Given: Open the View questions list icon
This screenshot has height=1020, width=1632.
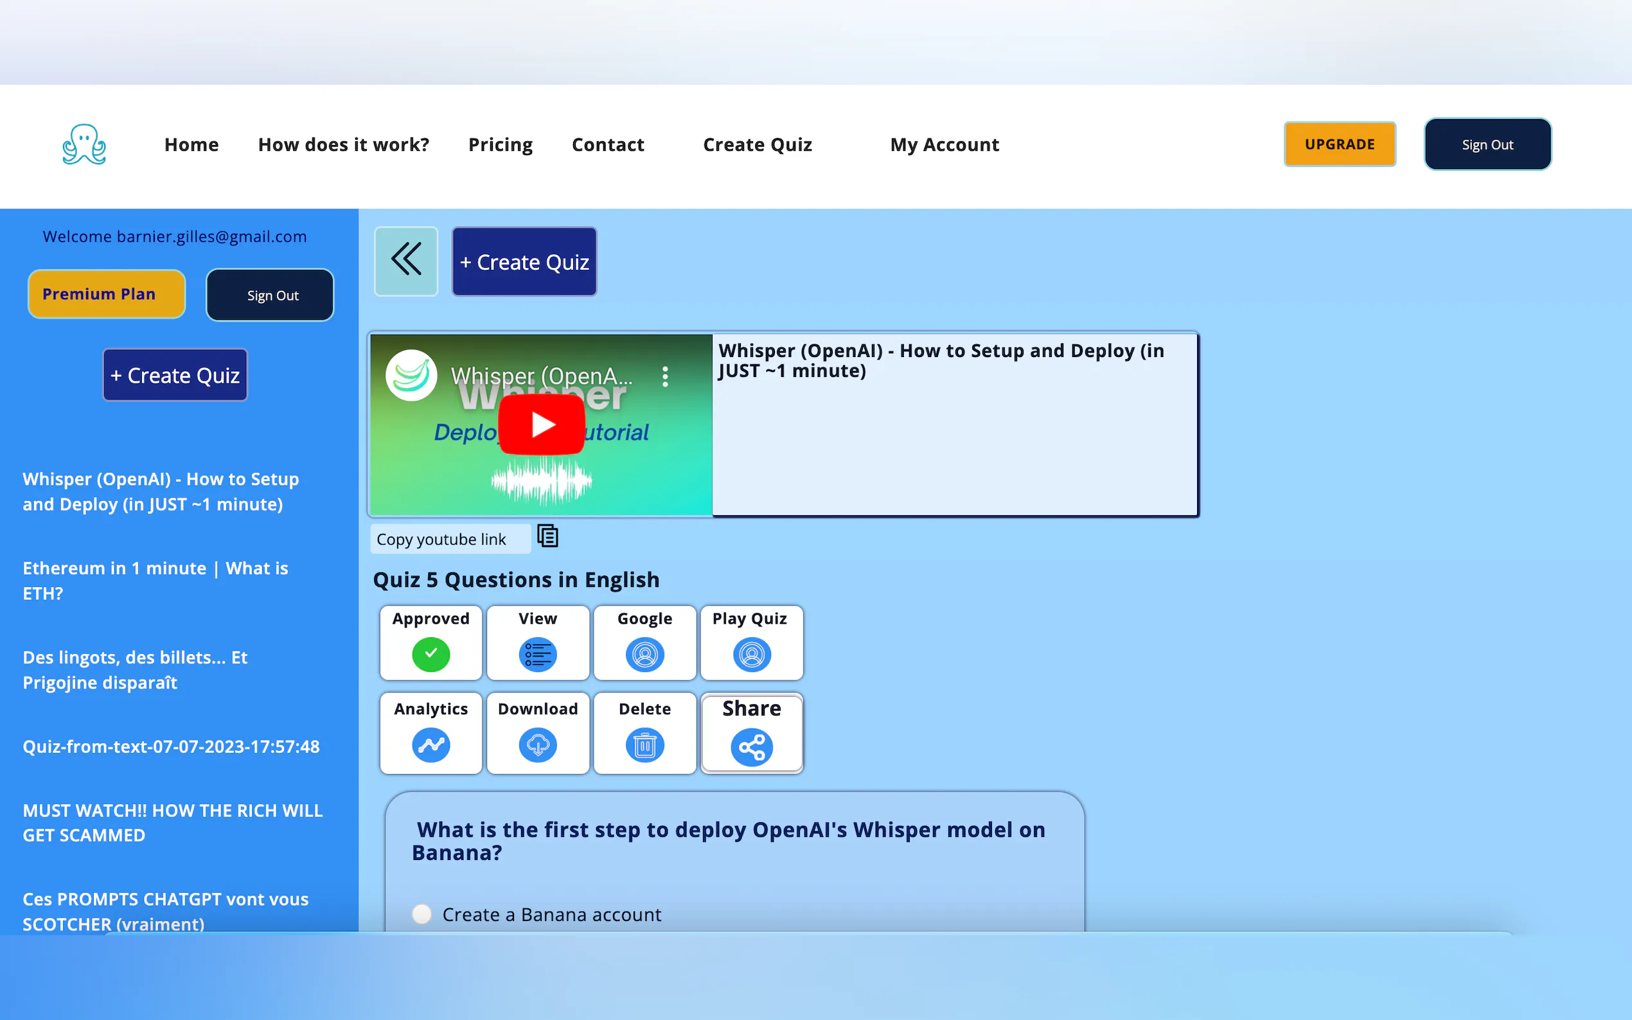Looking at the screenshot, I should (x=538, y=655).
